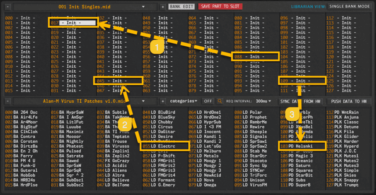Select patch 080 LD Polar
376x195 pixels.
(248, 112)
